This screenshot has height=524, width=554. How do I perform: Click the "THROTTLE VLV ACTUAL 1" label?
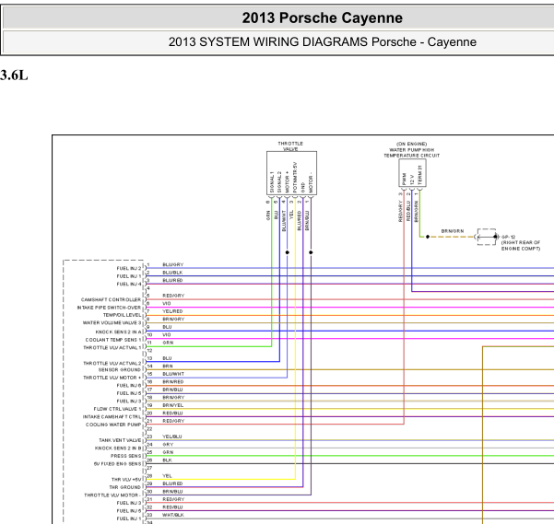coord(112,347)
